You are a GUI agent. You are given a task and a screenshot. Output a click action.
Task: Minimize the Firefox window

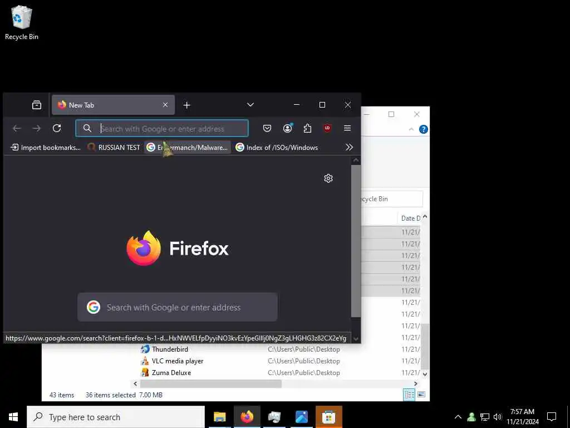pyautogui.click(x=297, y=105)
